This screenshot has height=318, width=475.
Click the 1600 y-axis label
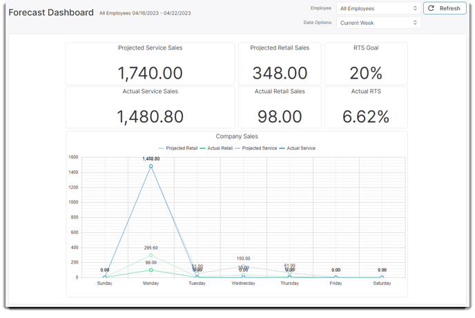[x=73, y=157]
